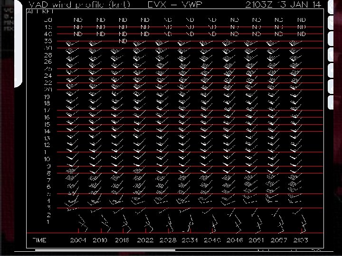This screenshot has width=342, height=256.
Task: Click altitude label 14
Action: (47, 131)
